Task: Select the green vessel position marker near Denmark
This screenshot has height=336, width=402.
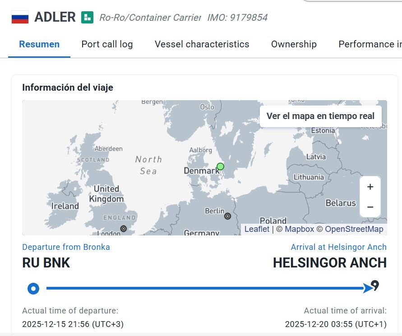Action: pos(220,166)
